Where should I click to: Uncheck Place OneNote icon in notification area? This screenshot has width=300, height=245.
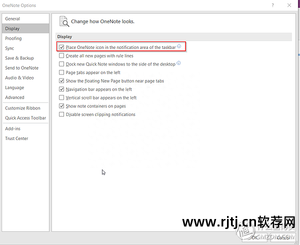tap(61, 47)
